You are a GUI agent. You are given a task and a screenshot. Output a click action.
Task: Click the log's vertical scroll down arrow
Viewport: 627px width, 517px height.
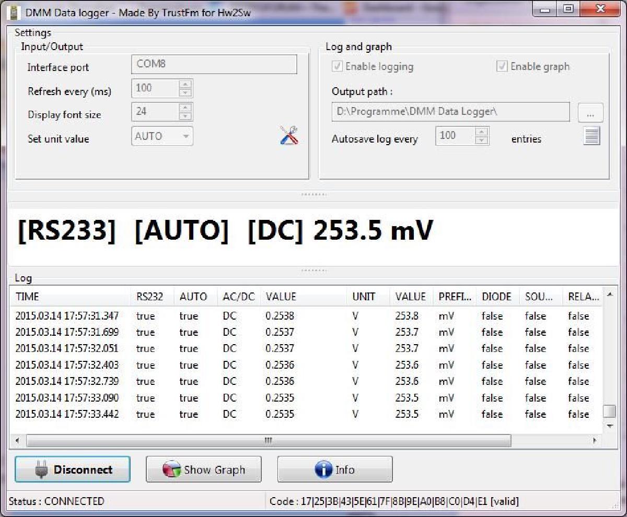click(x=609, y=427)
